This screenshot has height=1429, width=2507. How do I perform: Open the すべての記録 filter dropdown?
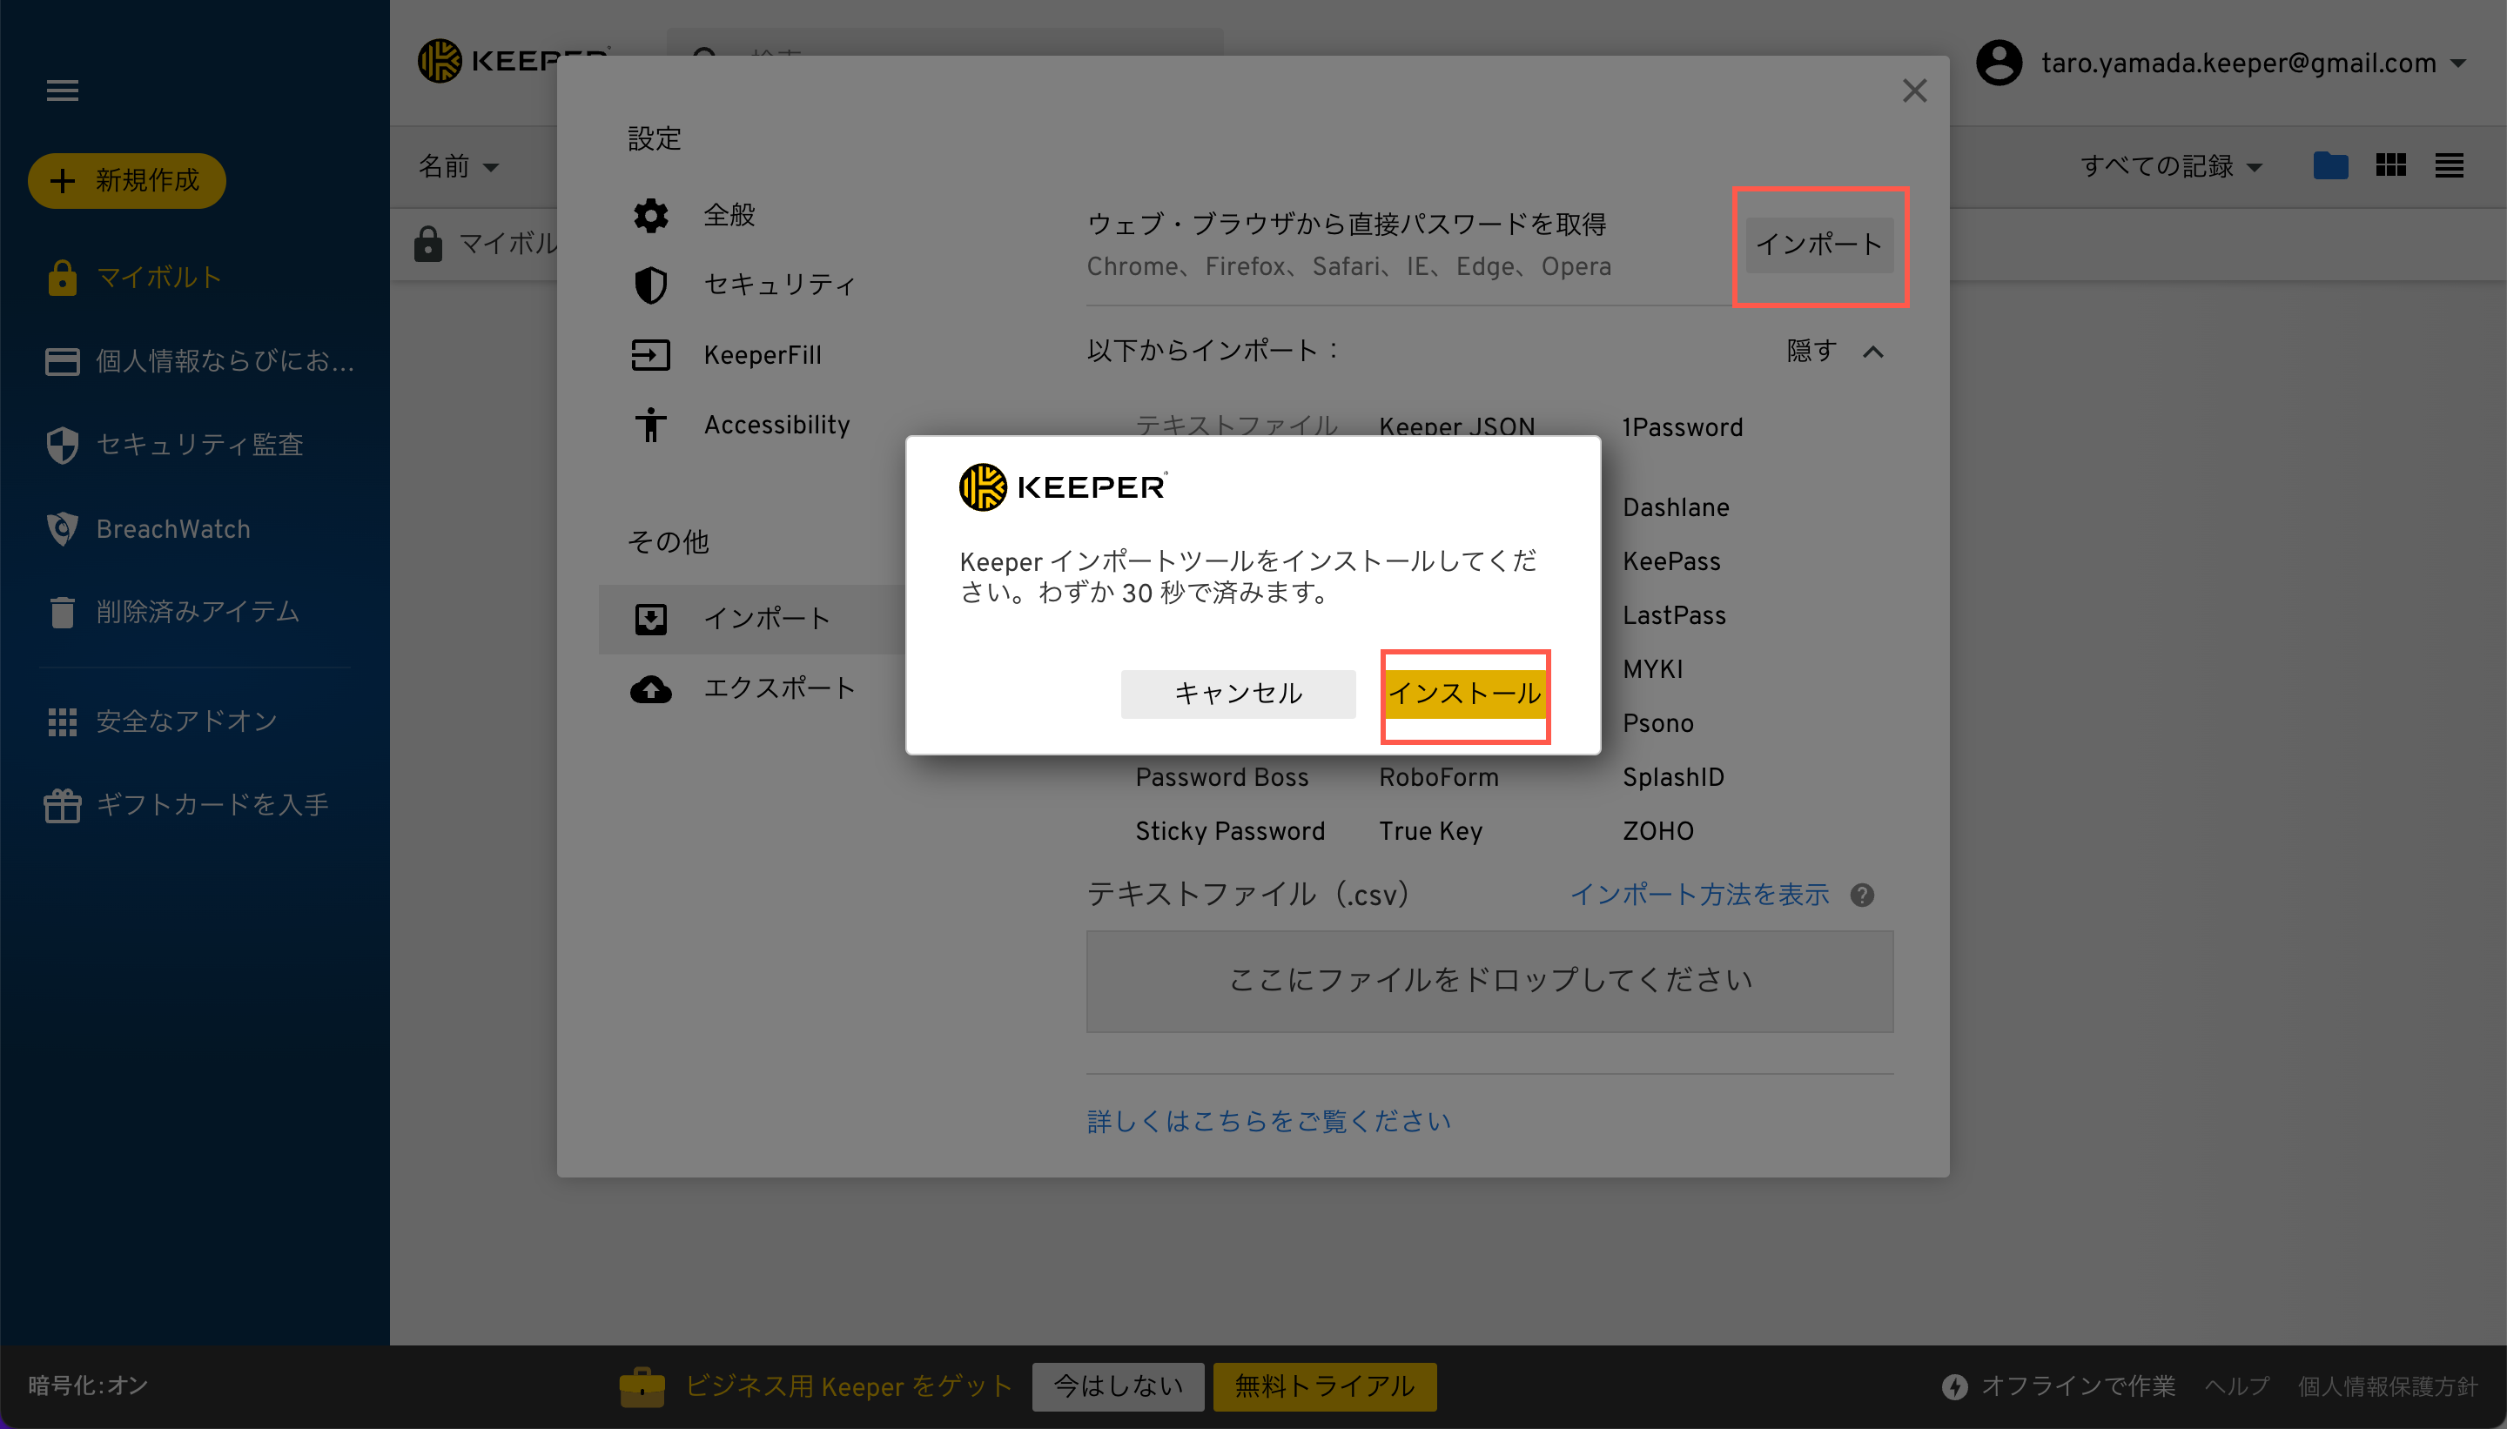pyautogui.click(x=2170, y=166)
